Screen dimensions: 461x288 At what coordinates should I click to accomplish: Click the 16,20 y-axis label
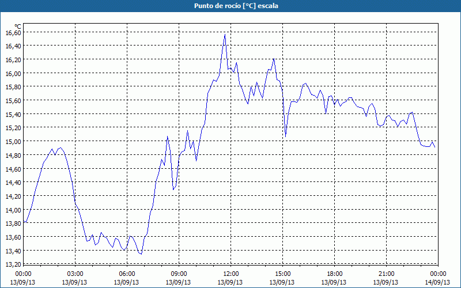point(13,60)
